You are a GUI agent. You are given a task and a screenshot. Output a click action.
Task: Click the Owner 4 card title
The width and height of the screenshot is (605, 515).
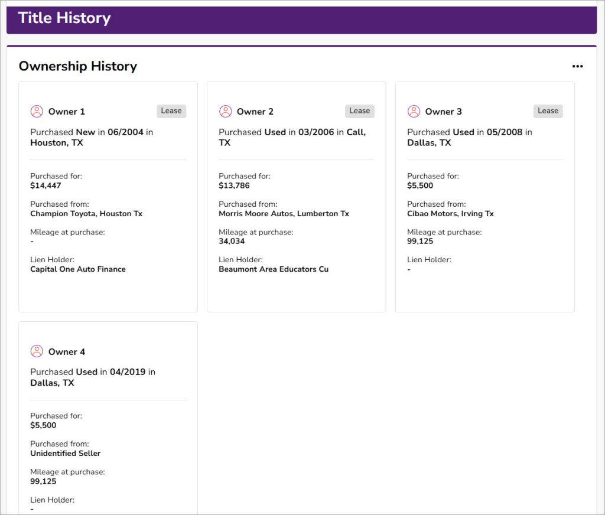click(x=67, y=352)
